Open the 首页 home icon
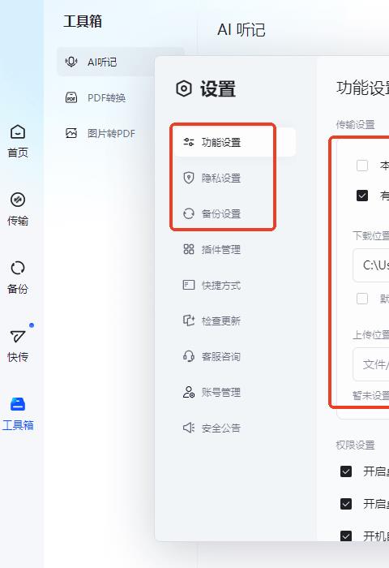 point(18,132)
